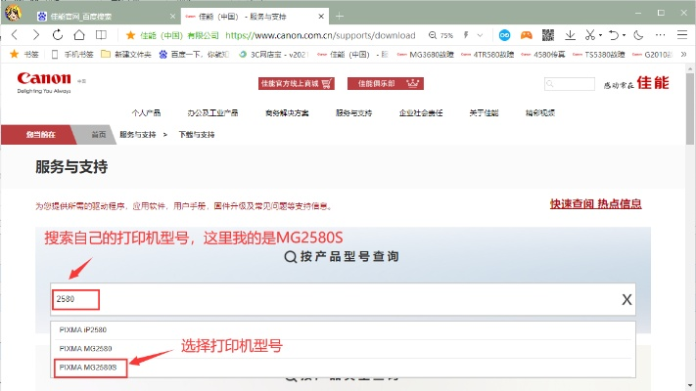The image size is (696, 391).
Task: Open the 个人产品 menu
Action: [x=146, y=112]
